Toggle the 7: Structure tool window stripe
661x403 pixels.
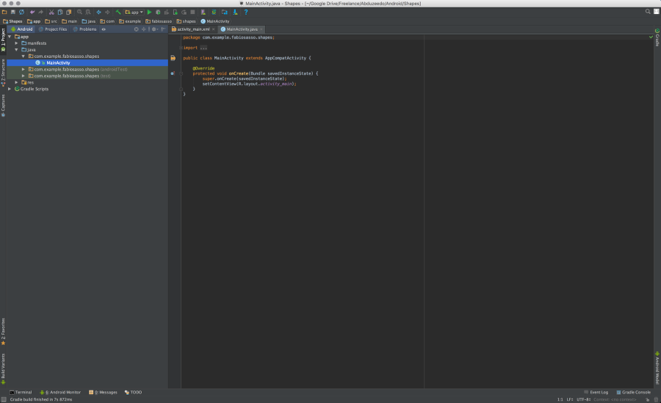click(x=3, y=73)
